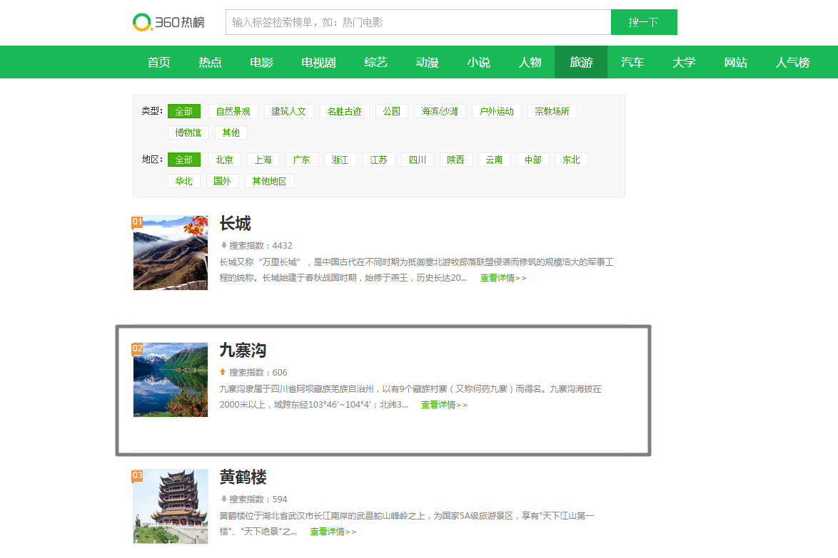Image resolution: width=838 pixels, height=558 pixels.
Task: Filter type by 自然景观
Action: (x=233, y=111)
